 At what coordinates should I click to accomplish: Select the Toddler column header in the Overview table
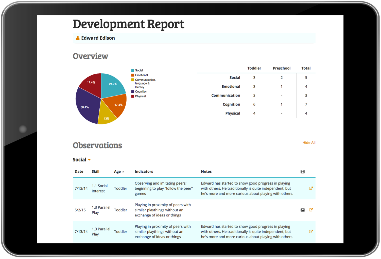(254, 68)
